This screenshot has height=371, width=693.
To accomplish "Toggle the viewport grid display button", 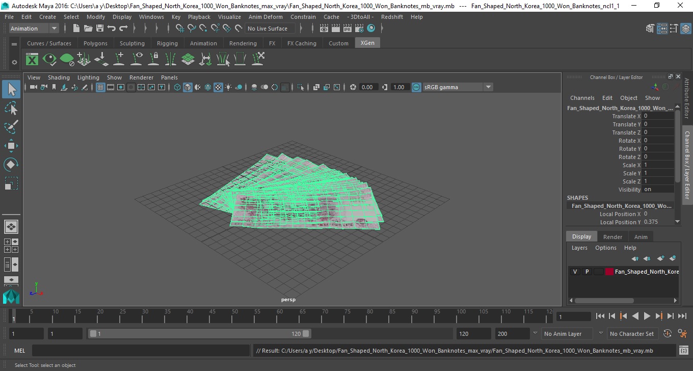I will (x=100, y=87).
